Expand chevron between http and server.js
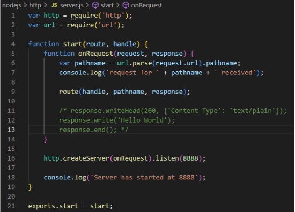This screenshot has width=295, height=212. coord(45,5)
